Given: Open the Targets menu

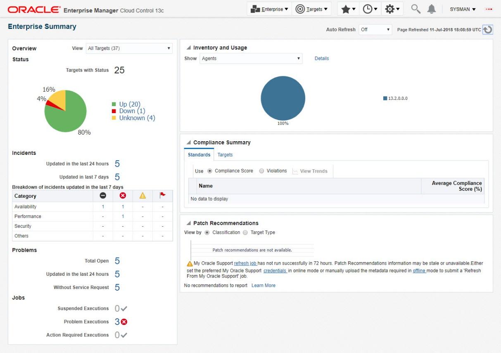Looking at the screenshot, I should point(311,9).
